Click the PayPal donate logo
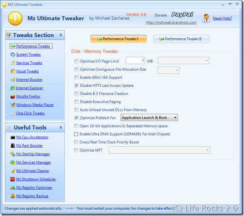244x216 pixels. pos(182,15)
